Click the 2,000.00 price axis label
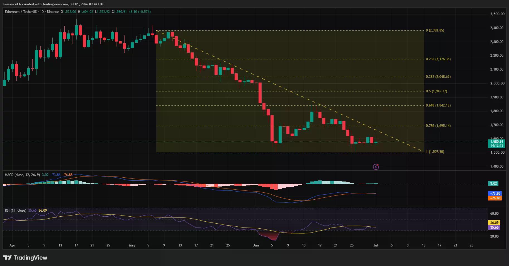509x266 pixels. pos(497,83)
